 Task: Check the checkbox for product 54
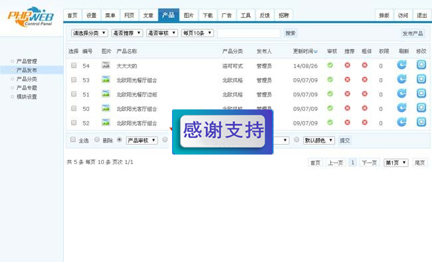click(74, 65)
